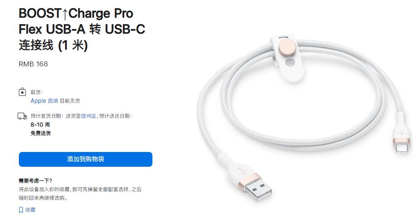The height and width of the screenshot is (220, 413).
Task: Click the bookmark icon next to 收藏
Action: [x=21, y=210]
